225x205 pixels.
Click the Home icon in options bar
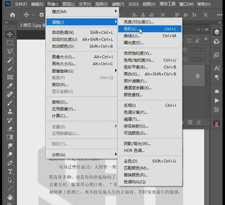click(x=12, y=15)
